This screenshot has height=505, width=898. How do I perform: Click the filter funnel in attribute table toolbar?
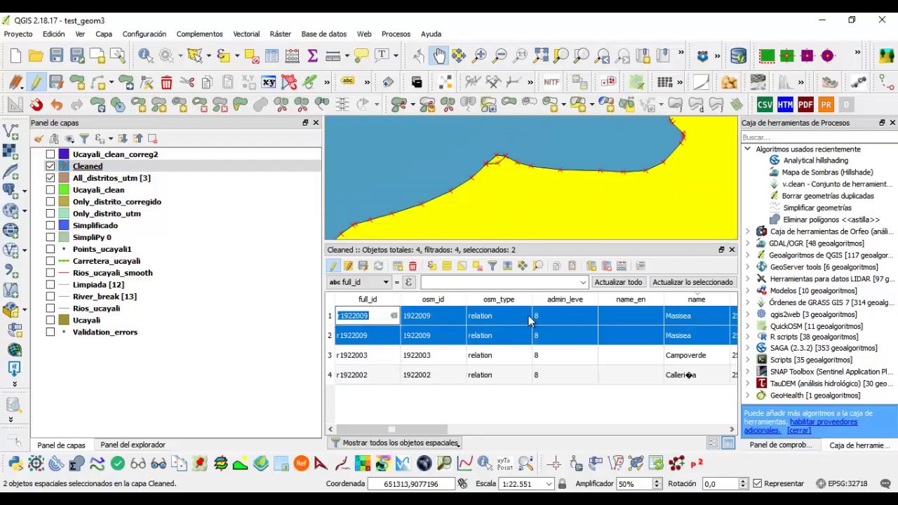492,266
